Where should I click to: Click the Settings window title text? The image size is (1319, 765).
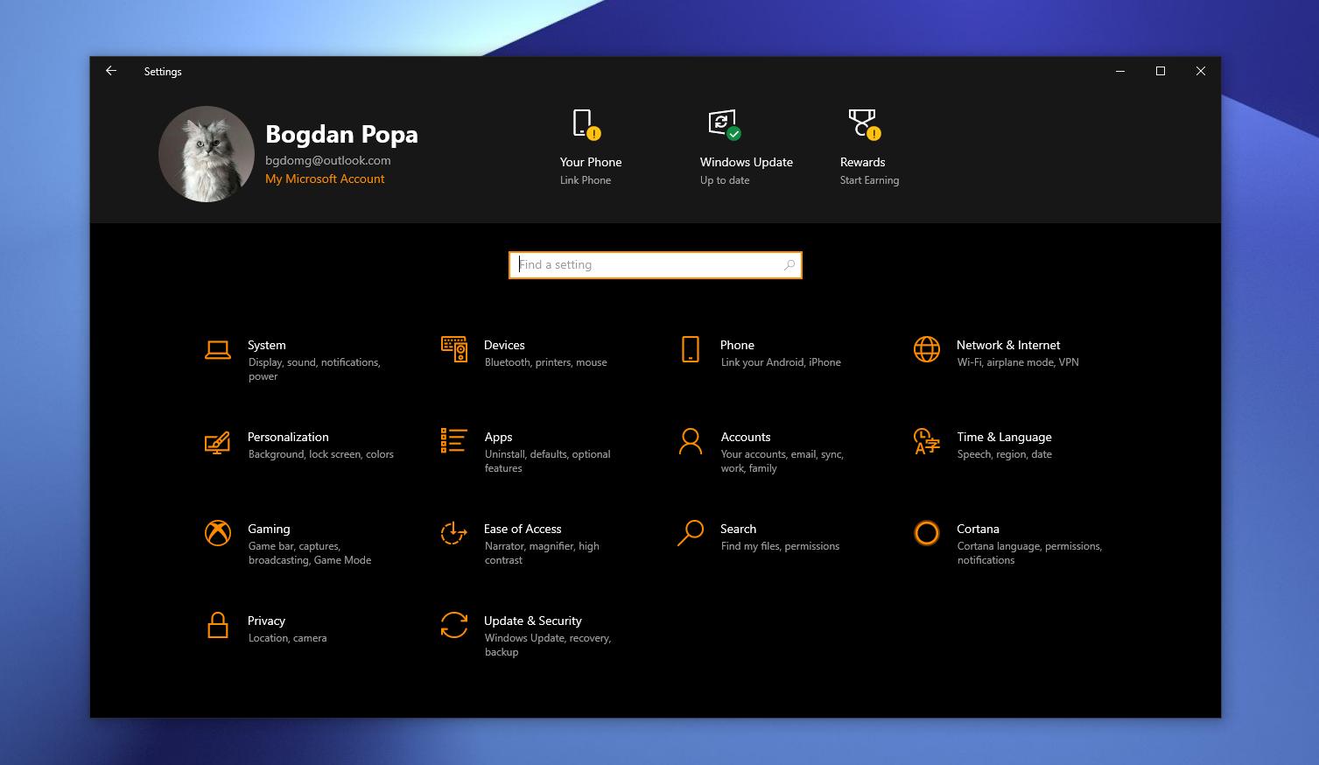pyautogui.click(x=163, y=72)
